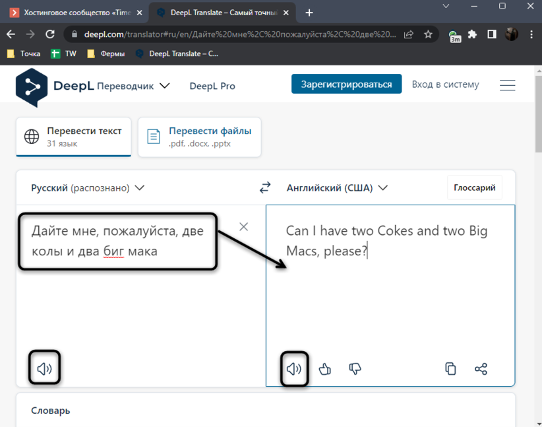Expand the source language Русский dropdown
The image size is (542, 427).
tap(88, 187)
